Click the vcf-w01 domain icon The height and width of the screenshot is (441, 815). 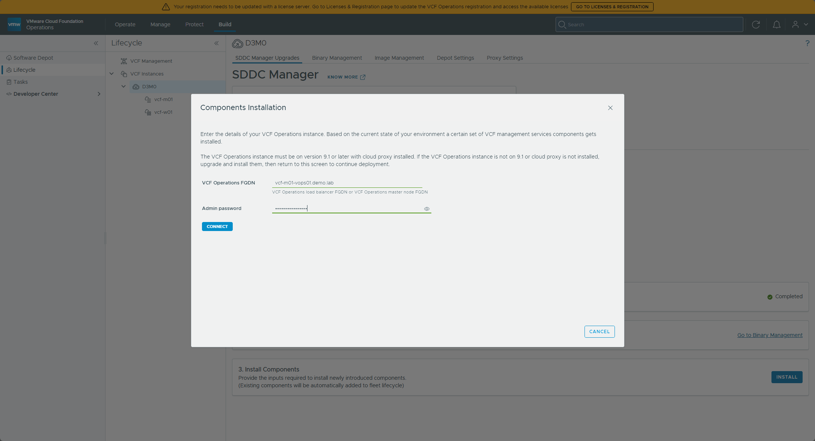(x=148, y=112)
